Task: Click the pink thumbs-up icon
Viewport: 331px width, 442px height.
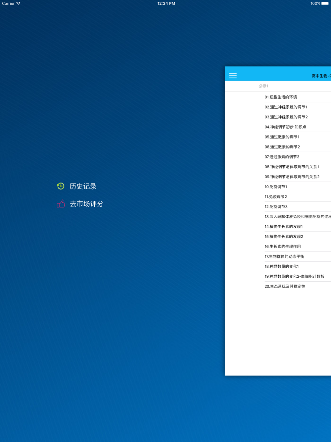Action: coord(61,204)
